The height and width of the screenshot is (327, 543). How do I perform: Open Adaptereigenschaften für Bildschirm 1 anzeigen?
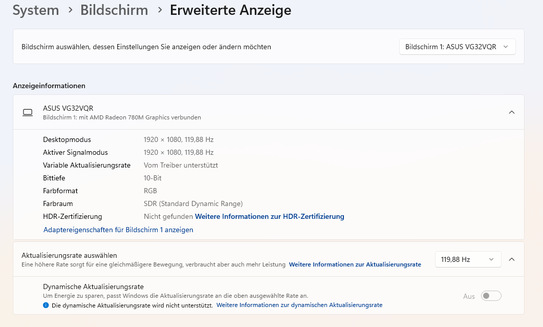point(118,230)
